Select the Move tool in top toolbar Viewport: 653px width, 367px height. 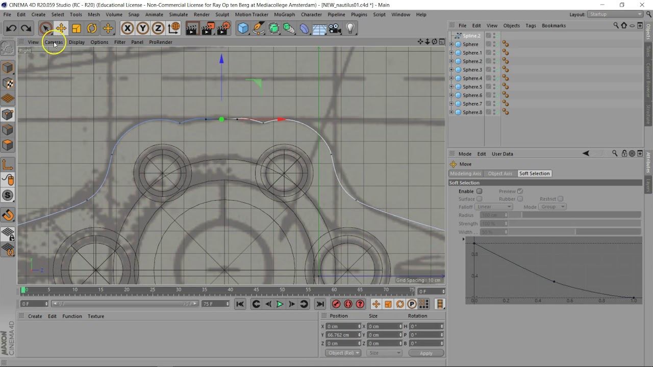coord(61,29)
